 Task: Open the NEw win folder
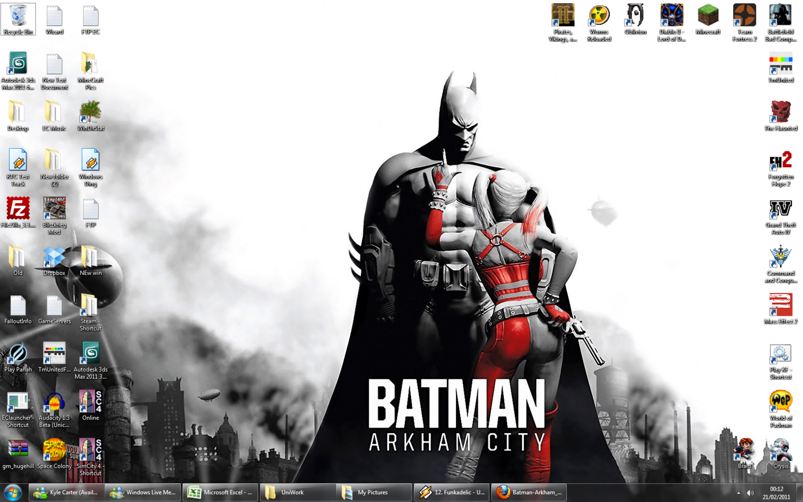tap(91, 260)
